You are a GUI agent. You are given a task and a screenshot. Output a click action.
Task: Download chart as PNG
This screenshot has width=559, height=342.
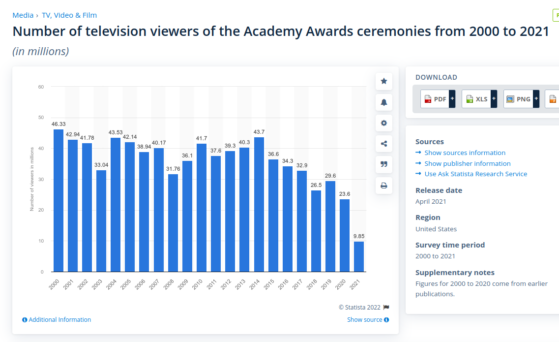[518, 99]
